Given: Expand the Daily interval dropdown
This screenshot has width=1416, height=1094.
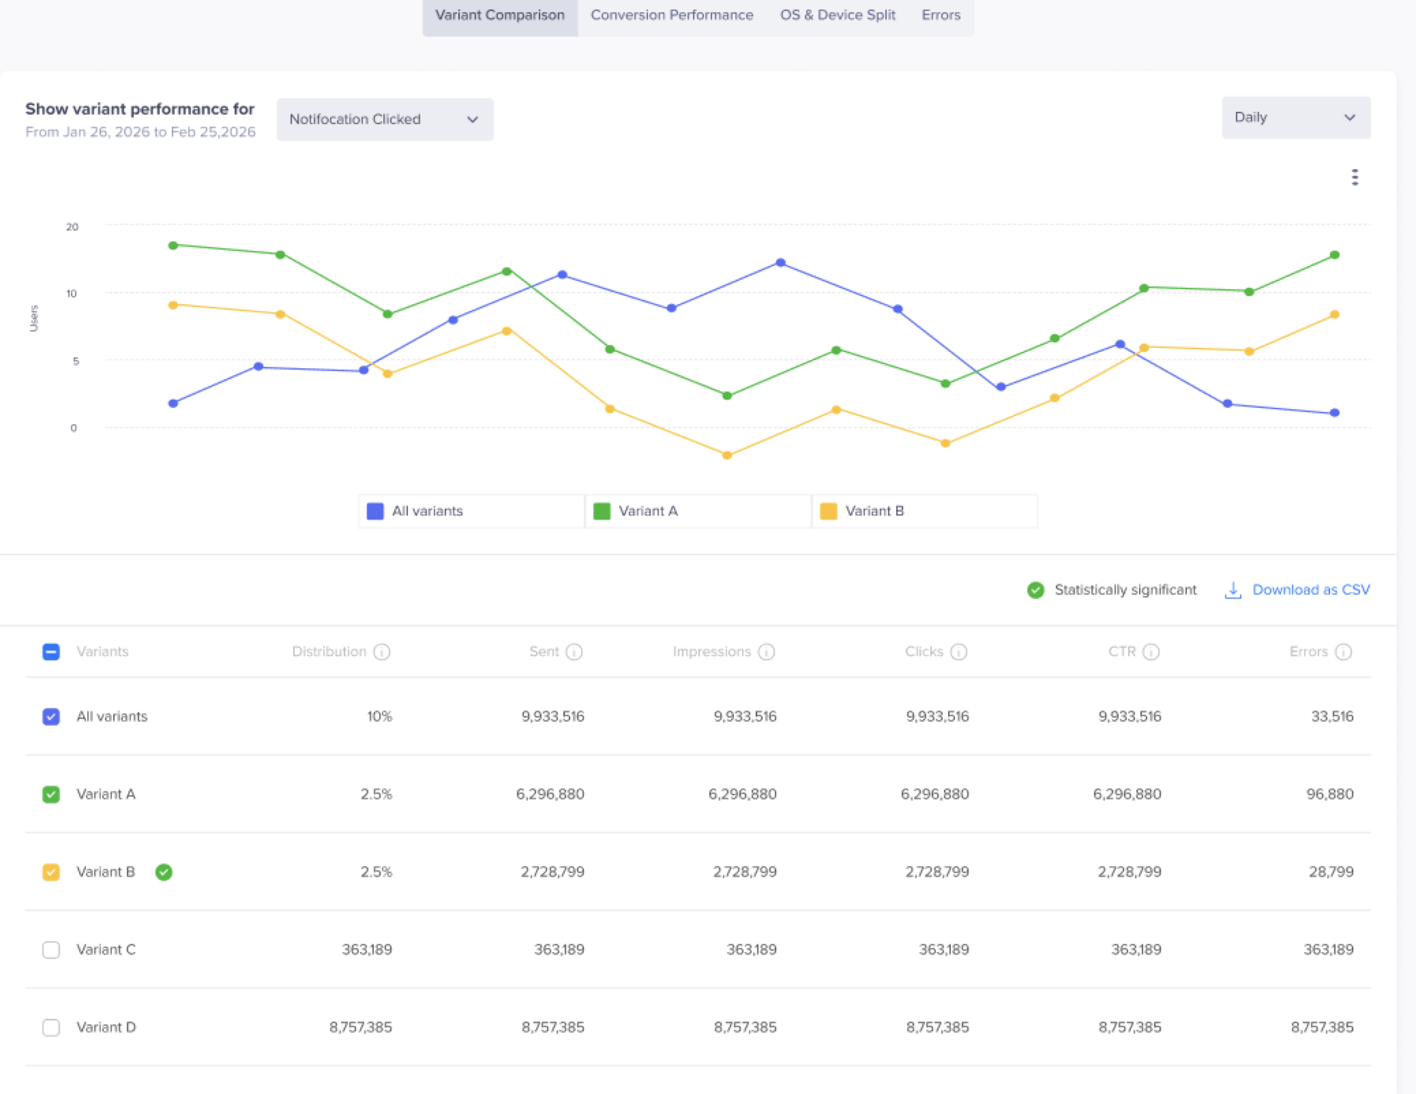Looking at the screenshot, I should [1296, 117].
